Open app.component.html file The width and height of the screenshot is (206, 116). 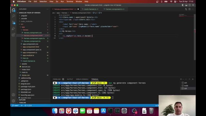[x=31, y=47]
